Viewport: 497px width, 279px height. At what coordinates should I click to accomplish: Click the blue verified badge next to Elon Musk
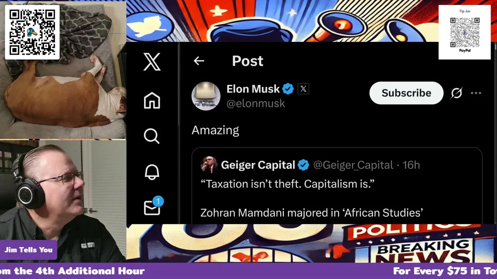pos(288,89)
